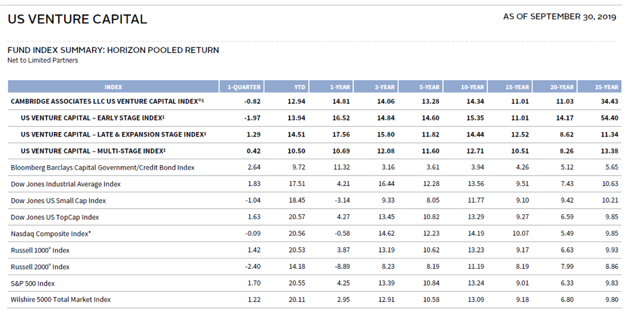Click the 25-YEAR column header
The width and height of the screenshot is (631, 314).
[x=599, y=87]
